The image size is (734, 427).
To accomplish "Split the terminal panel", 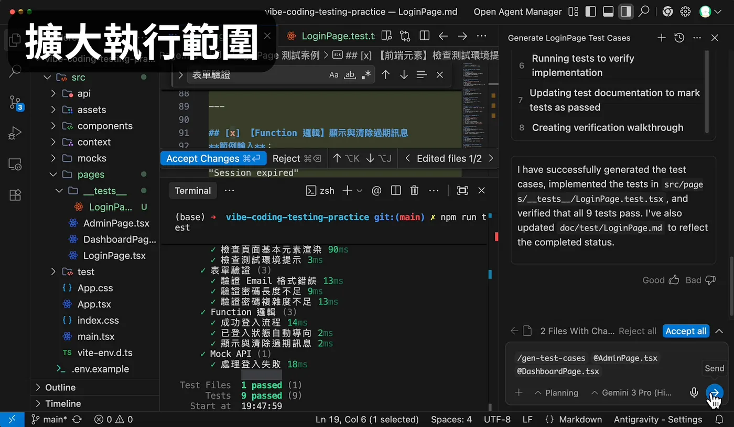I will pyautogui.click(x=396, y=191).
